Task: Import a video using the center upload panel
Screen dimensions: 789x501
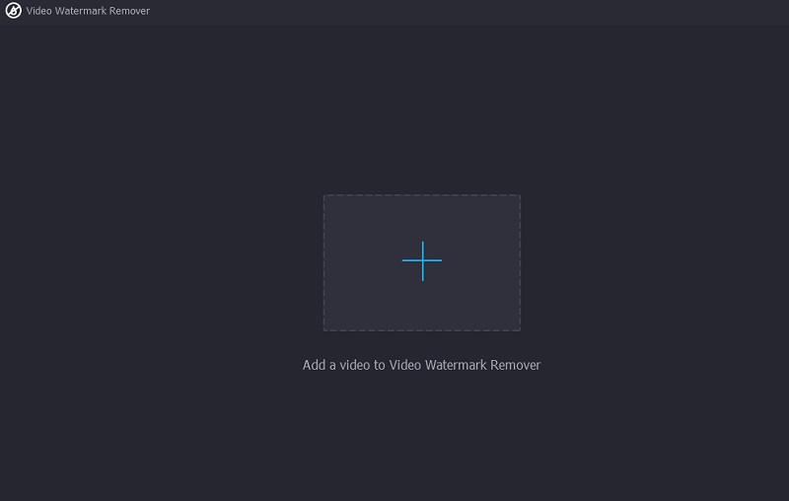Action: pyautogui.click(x=422, y=262)
